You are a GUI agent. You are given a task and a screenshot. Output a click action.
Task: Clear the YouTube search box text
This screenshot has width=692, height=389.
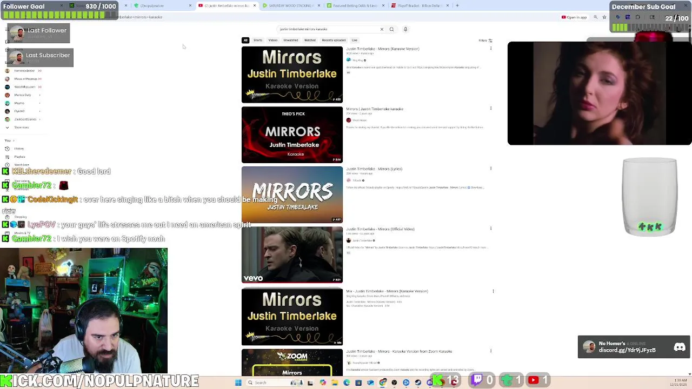(x=382, y=29)
